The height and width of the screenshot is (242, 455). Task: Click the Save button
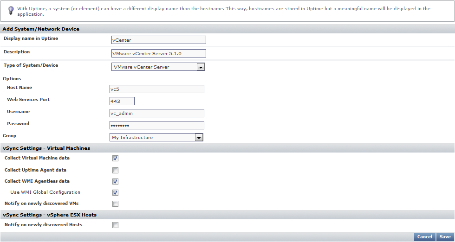[445, 237]
